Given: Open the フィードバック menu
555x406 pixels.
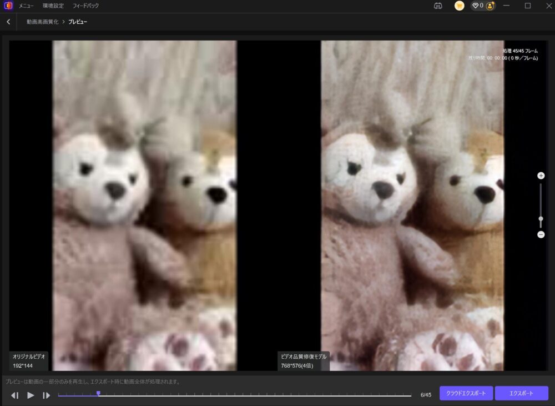Looking at the screenshot, I should click(85, 6).
